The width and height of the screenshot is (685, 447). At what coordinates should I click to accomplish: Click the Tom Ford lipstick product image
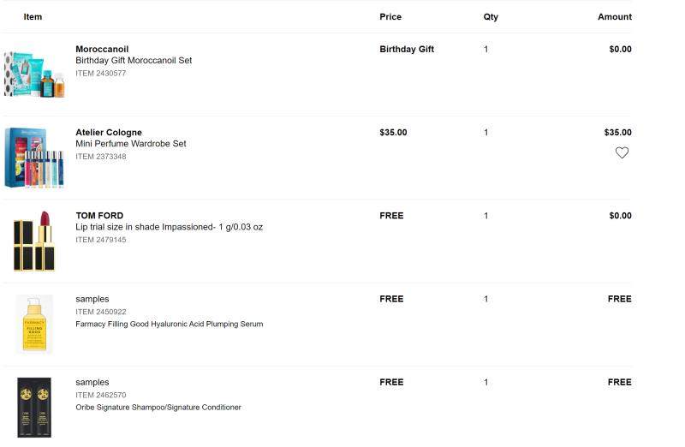click(x=34, y=241)
